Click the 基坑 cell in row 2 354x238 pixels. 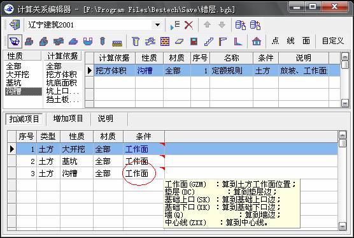(x=77, y=161)
